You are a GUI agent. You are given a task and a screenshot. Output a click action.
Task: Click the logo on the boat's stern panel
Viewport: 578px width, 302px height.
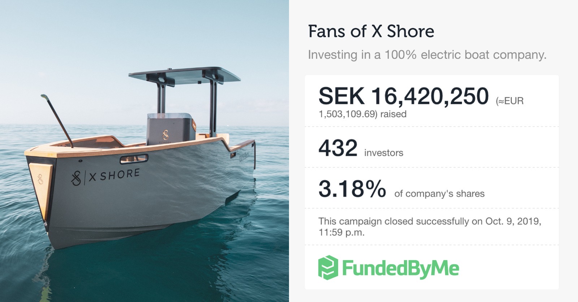click(40, 179)
